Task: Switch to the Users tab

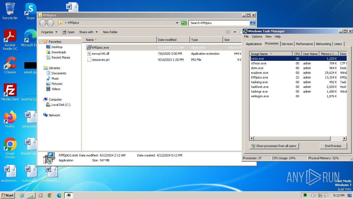Action: tap(338, 44)
